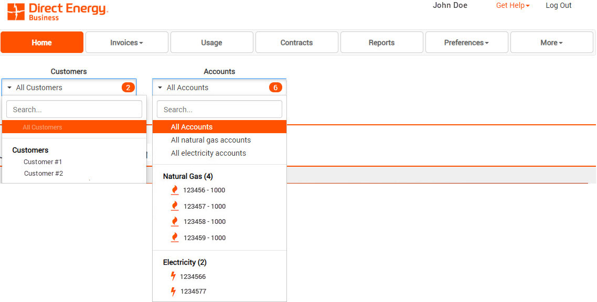Click flame icon beside account 123457 - 1000

pyautogui.click(x=175, y=206)
